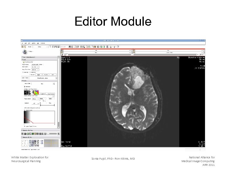The width and height of the screenshot is (226, 169).
Task: Collapse the Display panel header
Action: [x=39, y=81]
